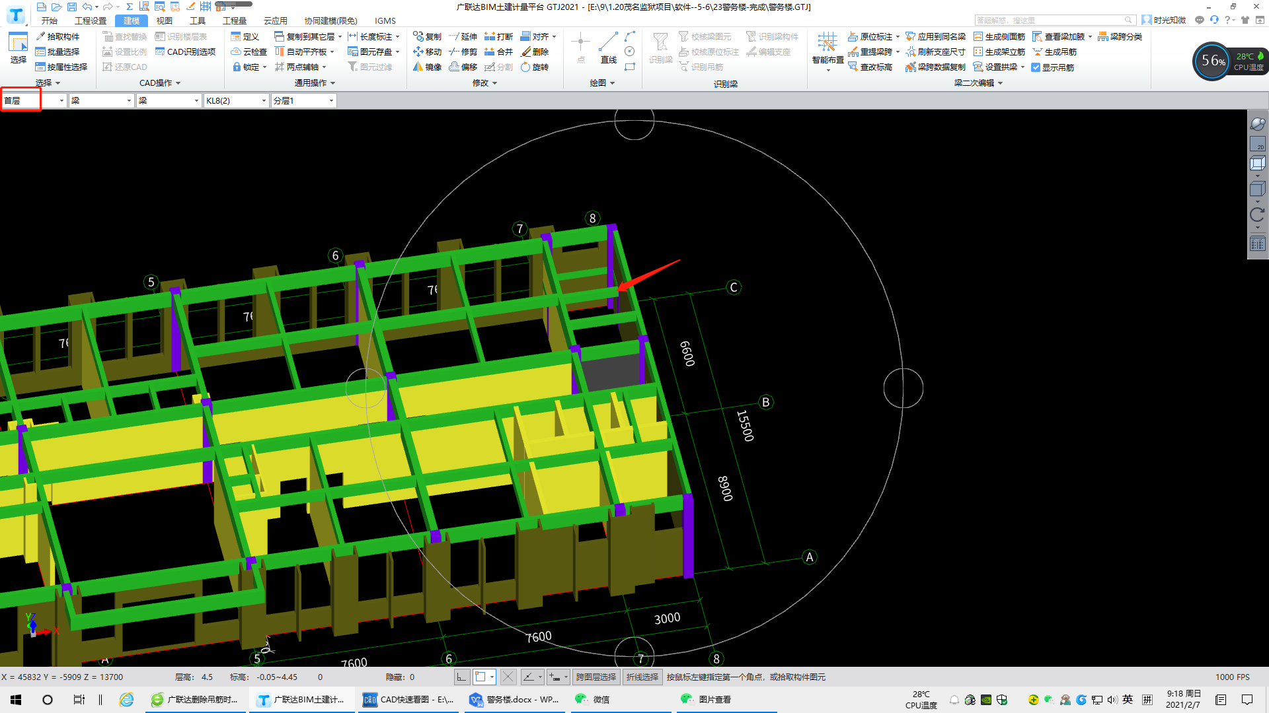Image resolution: width=1269 pixels, height=713 pixels.
Task: Open CAD识别选项 settings
Action: pyautogui.click(x=186, y=51)
